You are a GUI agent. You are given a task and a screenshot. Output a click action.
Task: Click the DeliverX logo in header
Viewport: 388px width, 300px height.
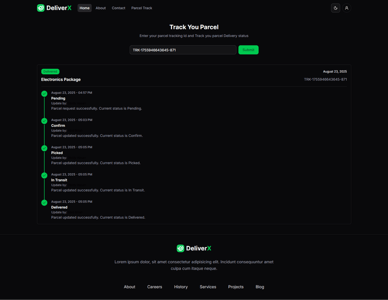click(54, 8)
